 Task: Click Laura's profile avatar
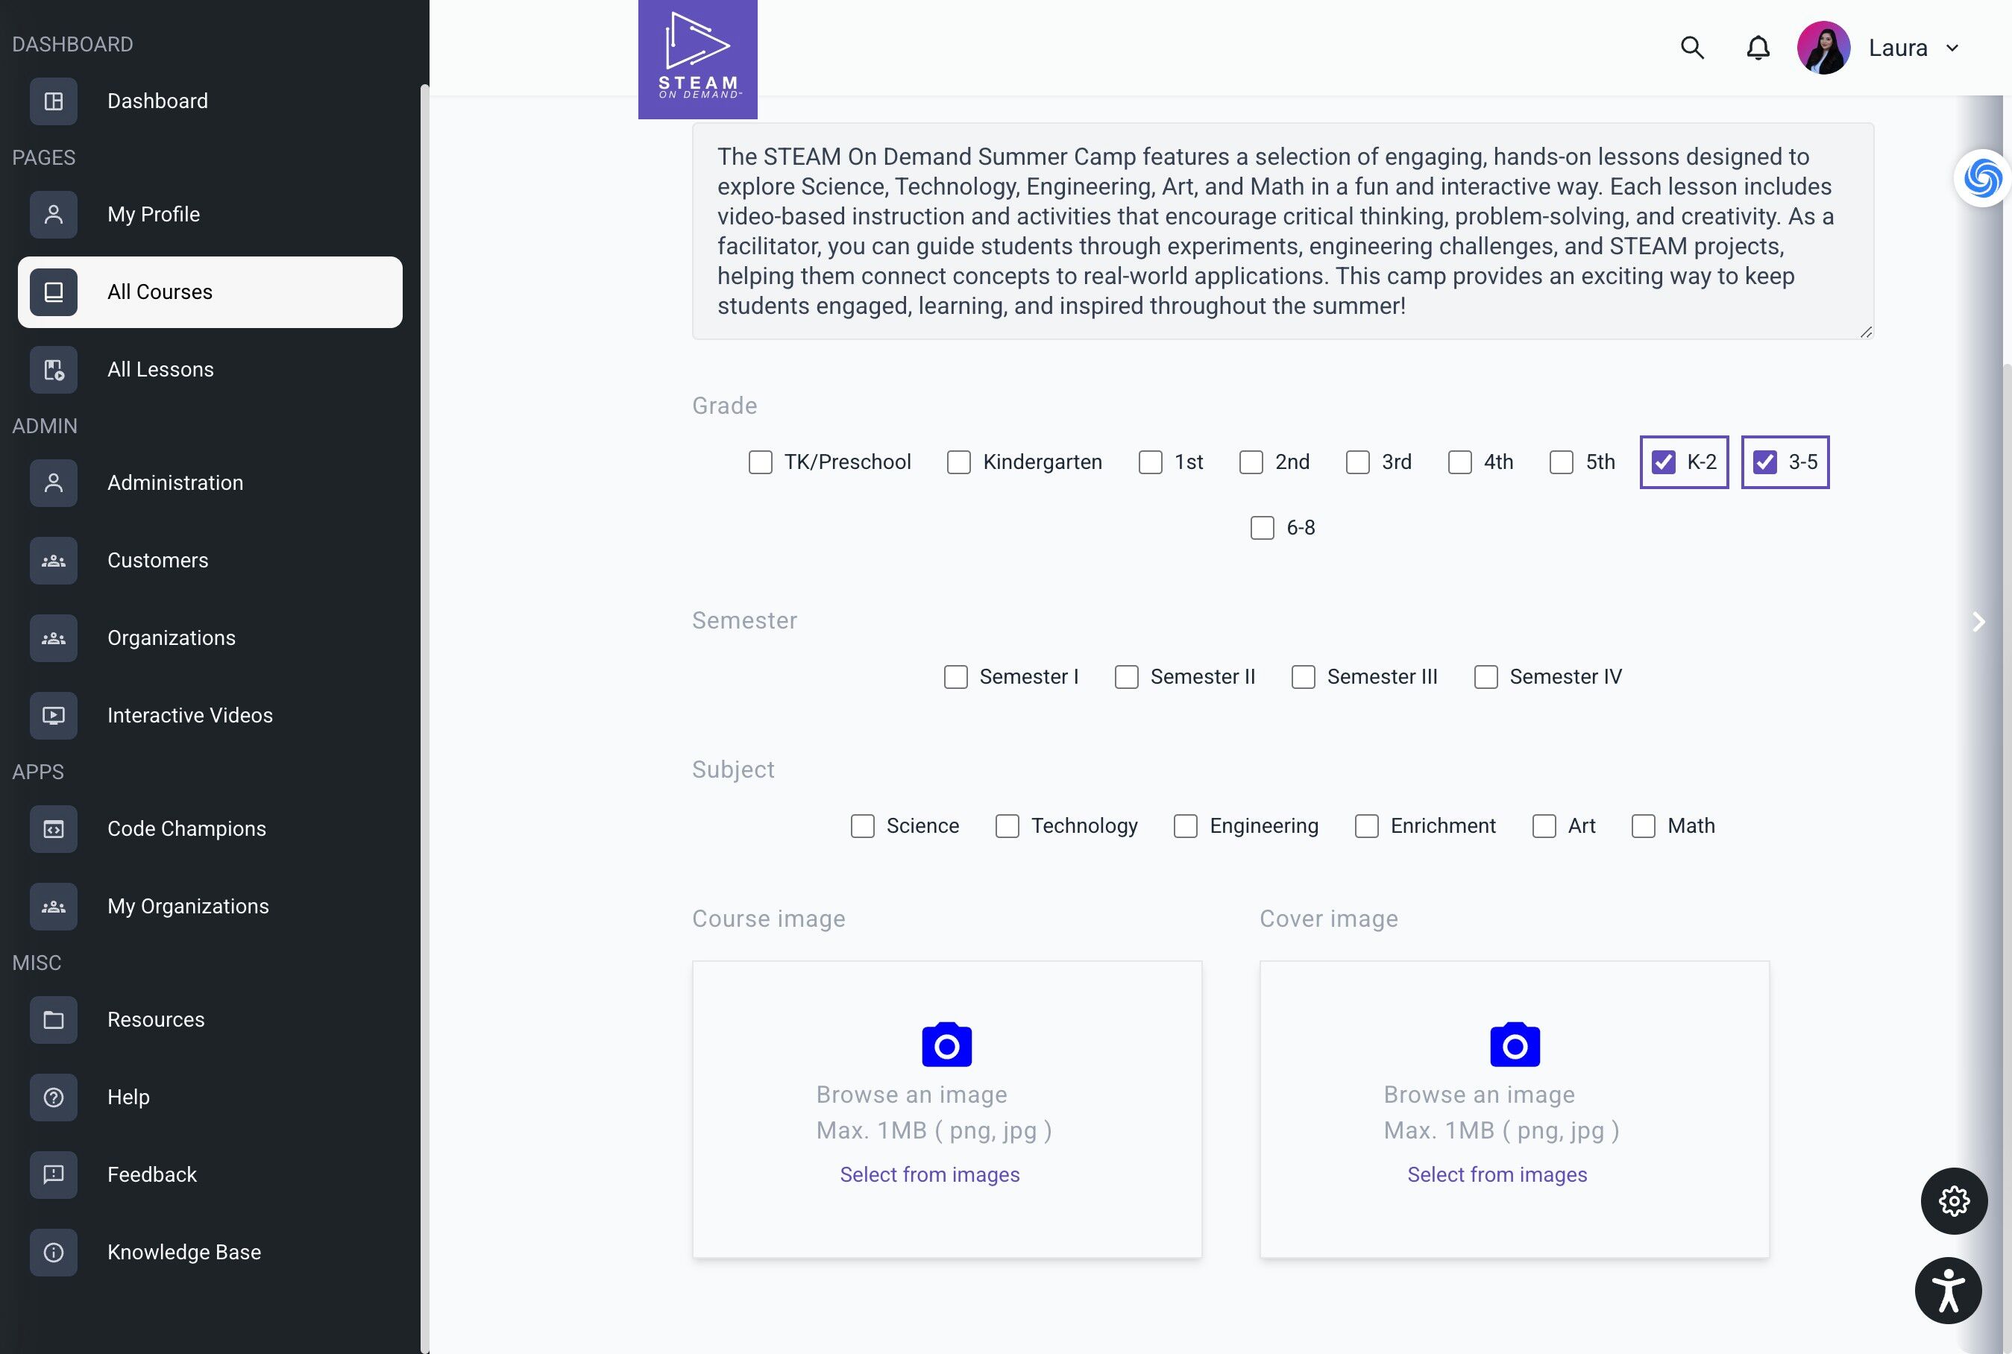click(1823, 48)
